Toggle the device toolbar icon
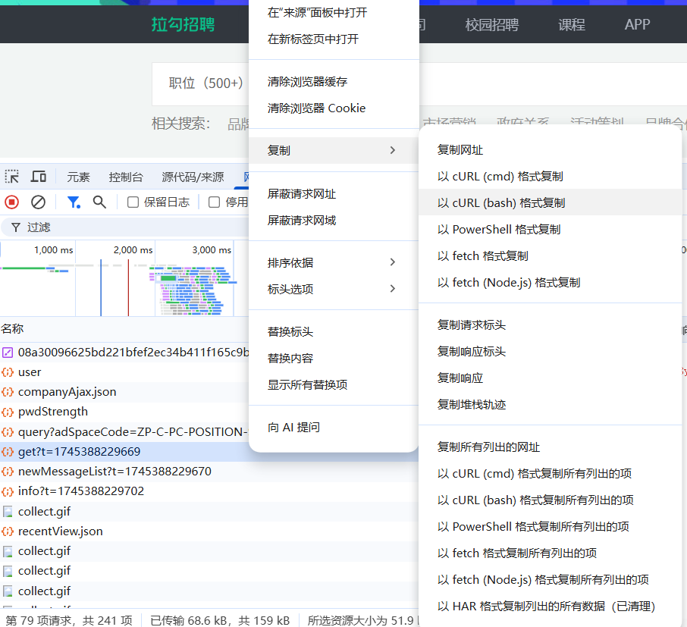 click(x=38, y=177)
